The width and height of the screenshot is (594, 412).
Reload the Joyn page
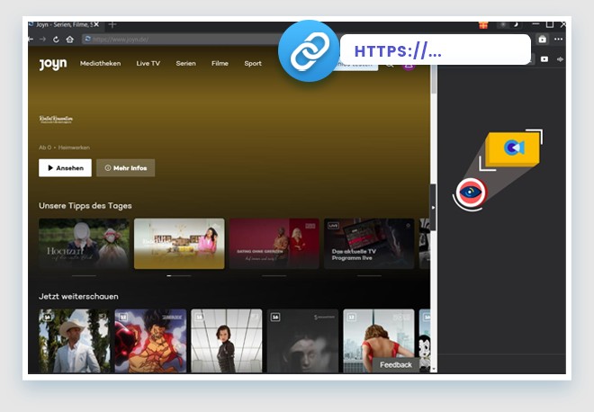tap(56, 40)
